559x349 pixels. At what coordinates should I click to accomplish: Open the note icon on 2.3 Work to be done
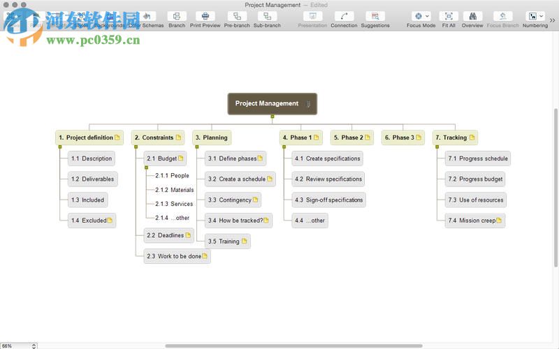(205, 256)
